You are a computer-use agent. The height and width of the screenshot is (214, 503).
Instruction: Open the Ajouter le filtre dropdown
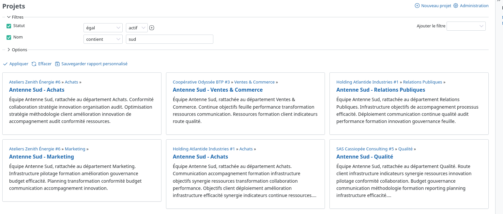point(466,26)
